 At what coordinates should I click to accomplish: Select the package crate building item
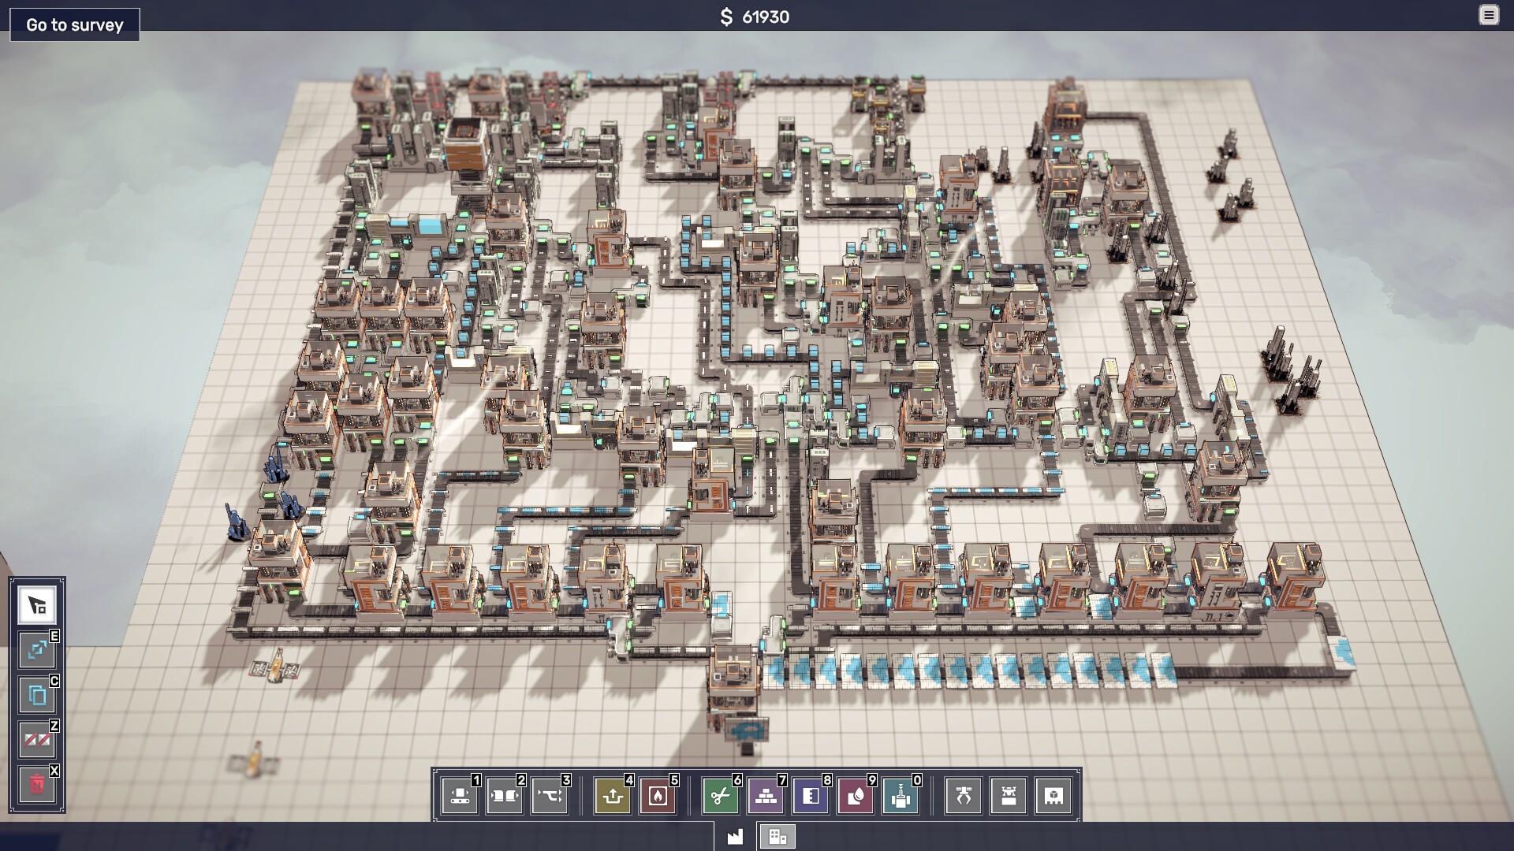(1053, 796)
